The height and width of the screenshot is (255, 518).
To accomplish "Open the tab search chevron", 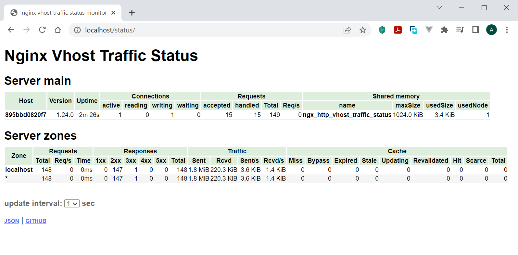I will pos(439,7).
